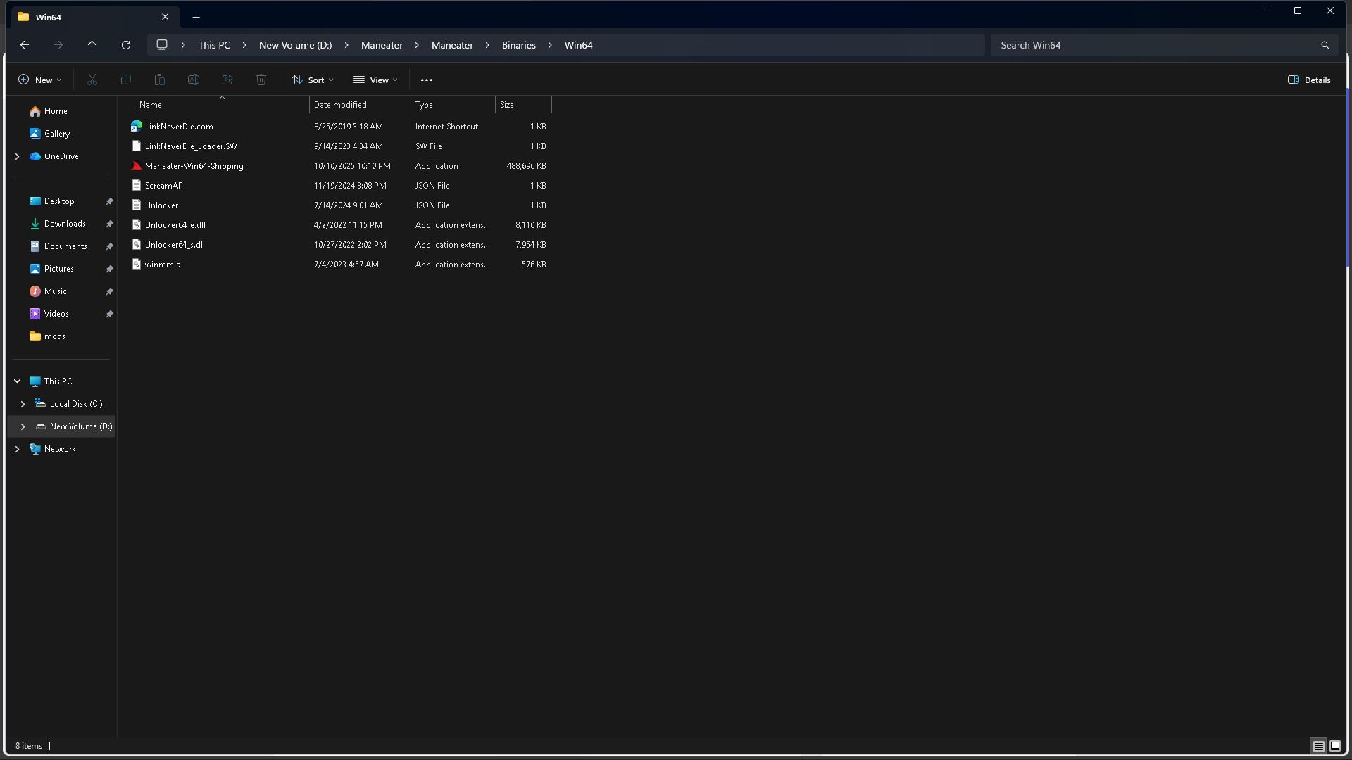Go up one folder level
1352x760 pixels.
tap(92, 45)
